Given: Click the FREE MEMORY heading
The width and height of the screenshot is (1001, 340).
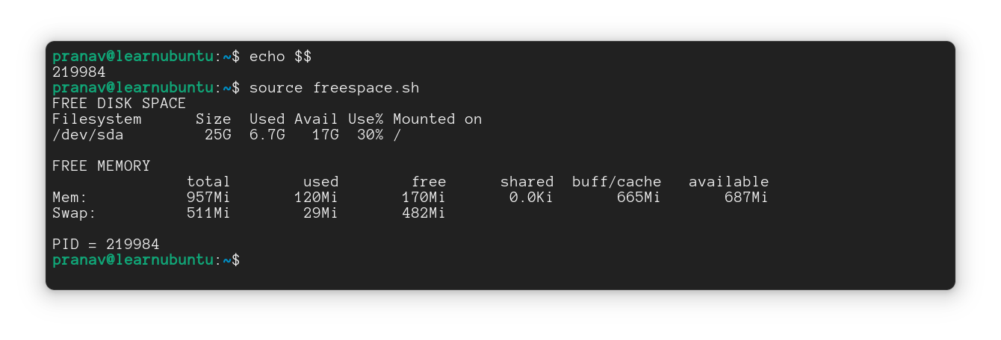Looking at the screenshot, I should point(101,166).
